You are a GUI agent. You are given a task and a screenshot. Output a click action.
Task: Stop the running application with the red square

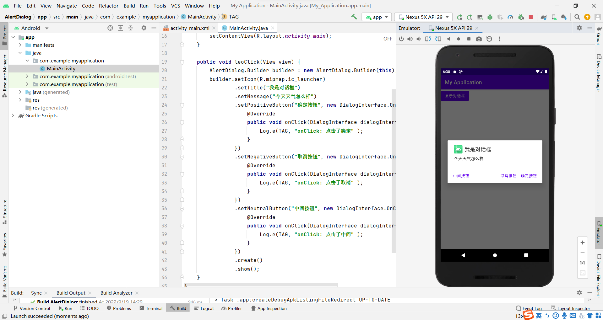[531, 17]
